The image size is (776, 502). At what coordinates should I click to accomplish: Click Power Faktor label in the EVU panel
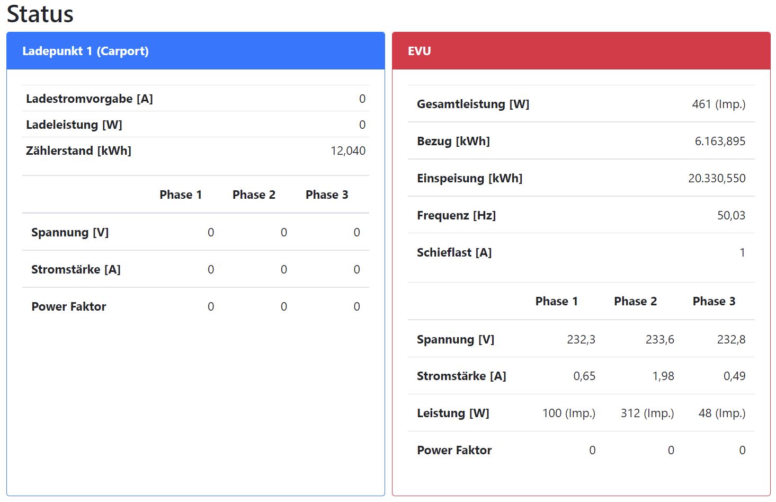point(454,450)
